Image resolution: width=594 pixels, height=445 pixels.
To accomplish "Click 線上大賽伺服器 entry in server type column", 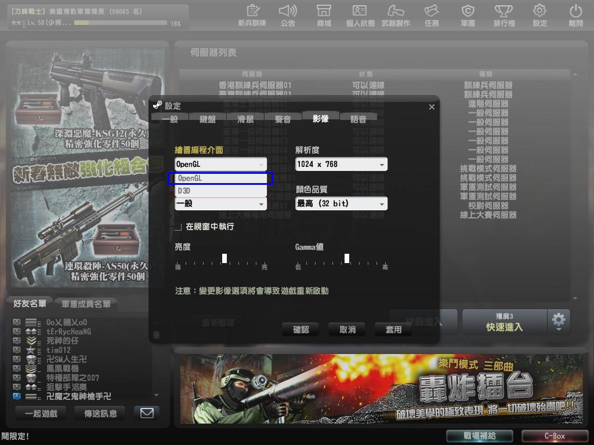I will tap(488, 215).
